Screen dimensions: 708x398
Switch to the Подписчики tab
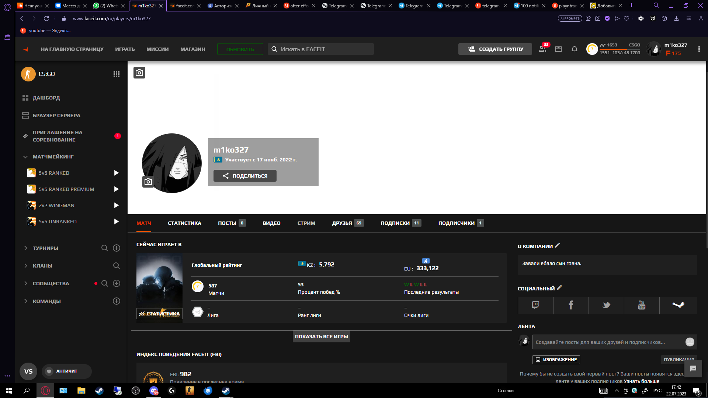pyautogui.click(x=461, y=223)
